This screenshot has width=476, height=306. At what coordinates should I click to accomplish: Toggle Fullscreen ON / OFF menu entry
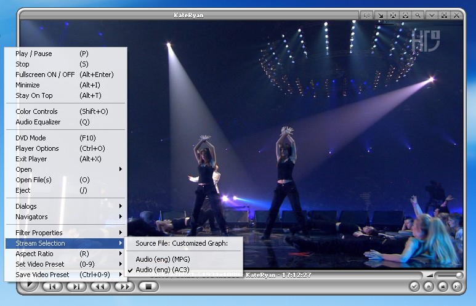coord(65,74)
